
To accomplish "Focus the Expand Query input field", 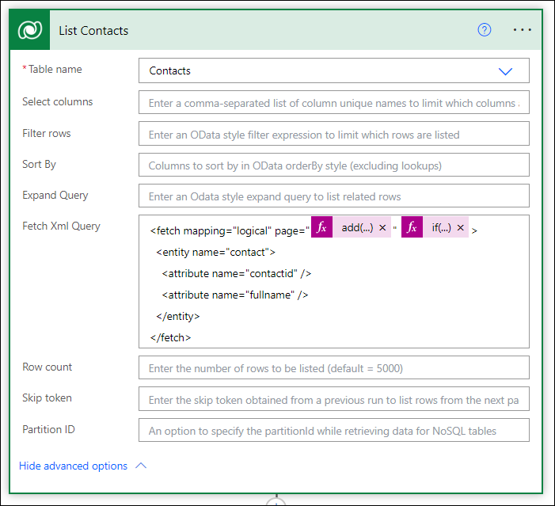I will (x=334, y=196).
